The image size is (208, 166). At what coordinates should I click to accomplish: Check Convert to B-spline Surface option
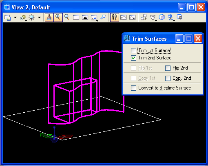[x=133, y=88]
